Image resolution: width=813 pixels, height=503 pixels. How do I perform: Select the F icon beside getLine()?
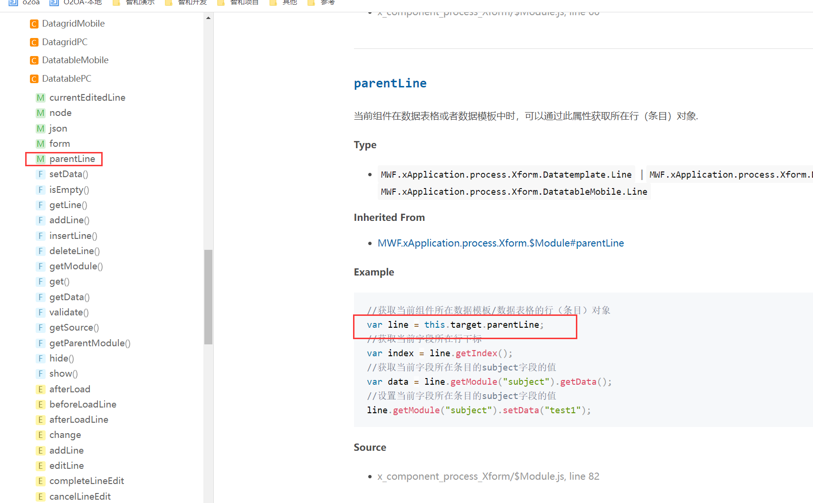pyautogui.click(x=41, y=205)
